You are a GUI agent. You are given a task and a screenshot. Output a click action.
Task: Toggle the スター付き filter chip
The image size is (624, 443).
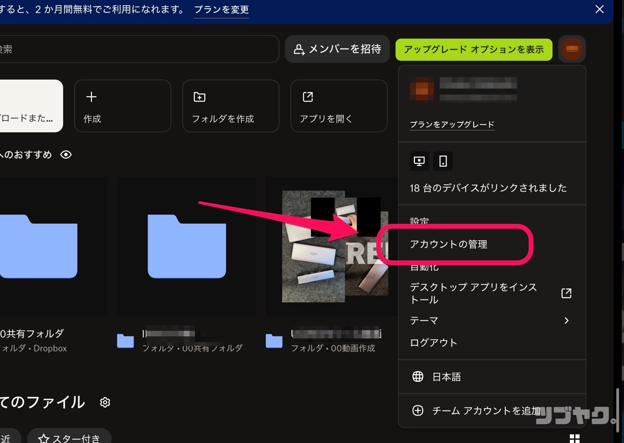(69, 438)
